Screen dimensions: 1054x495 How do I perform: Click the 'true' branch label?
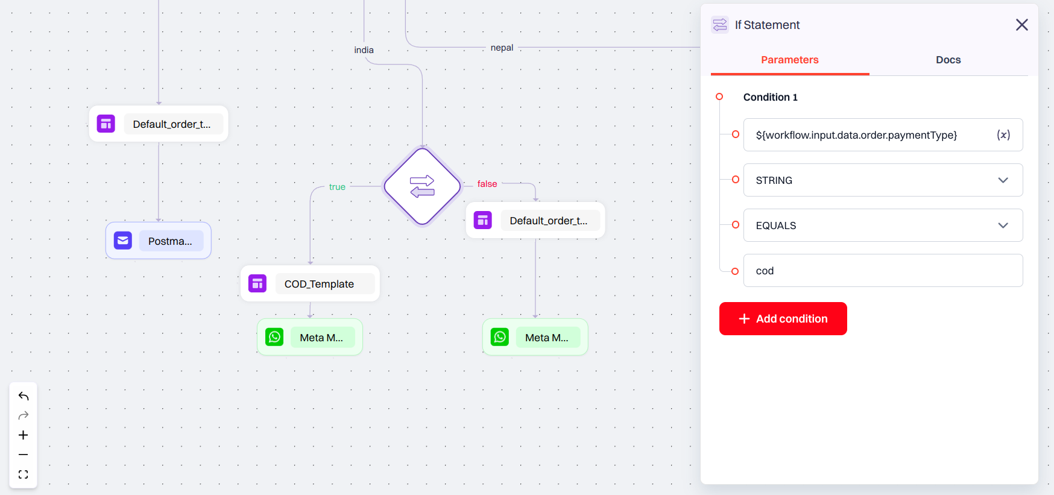pyautogui.click(x=337, y=187)
